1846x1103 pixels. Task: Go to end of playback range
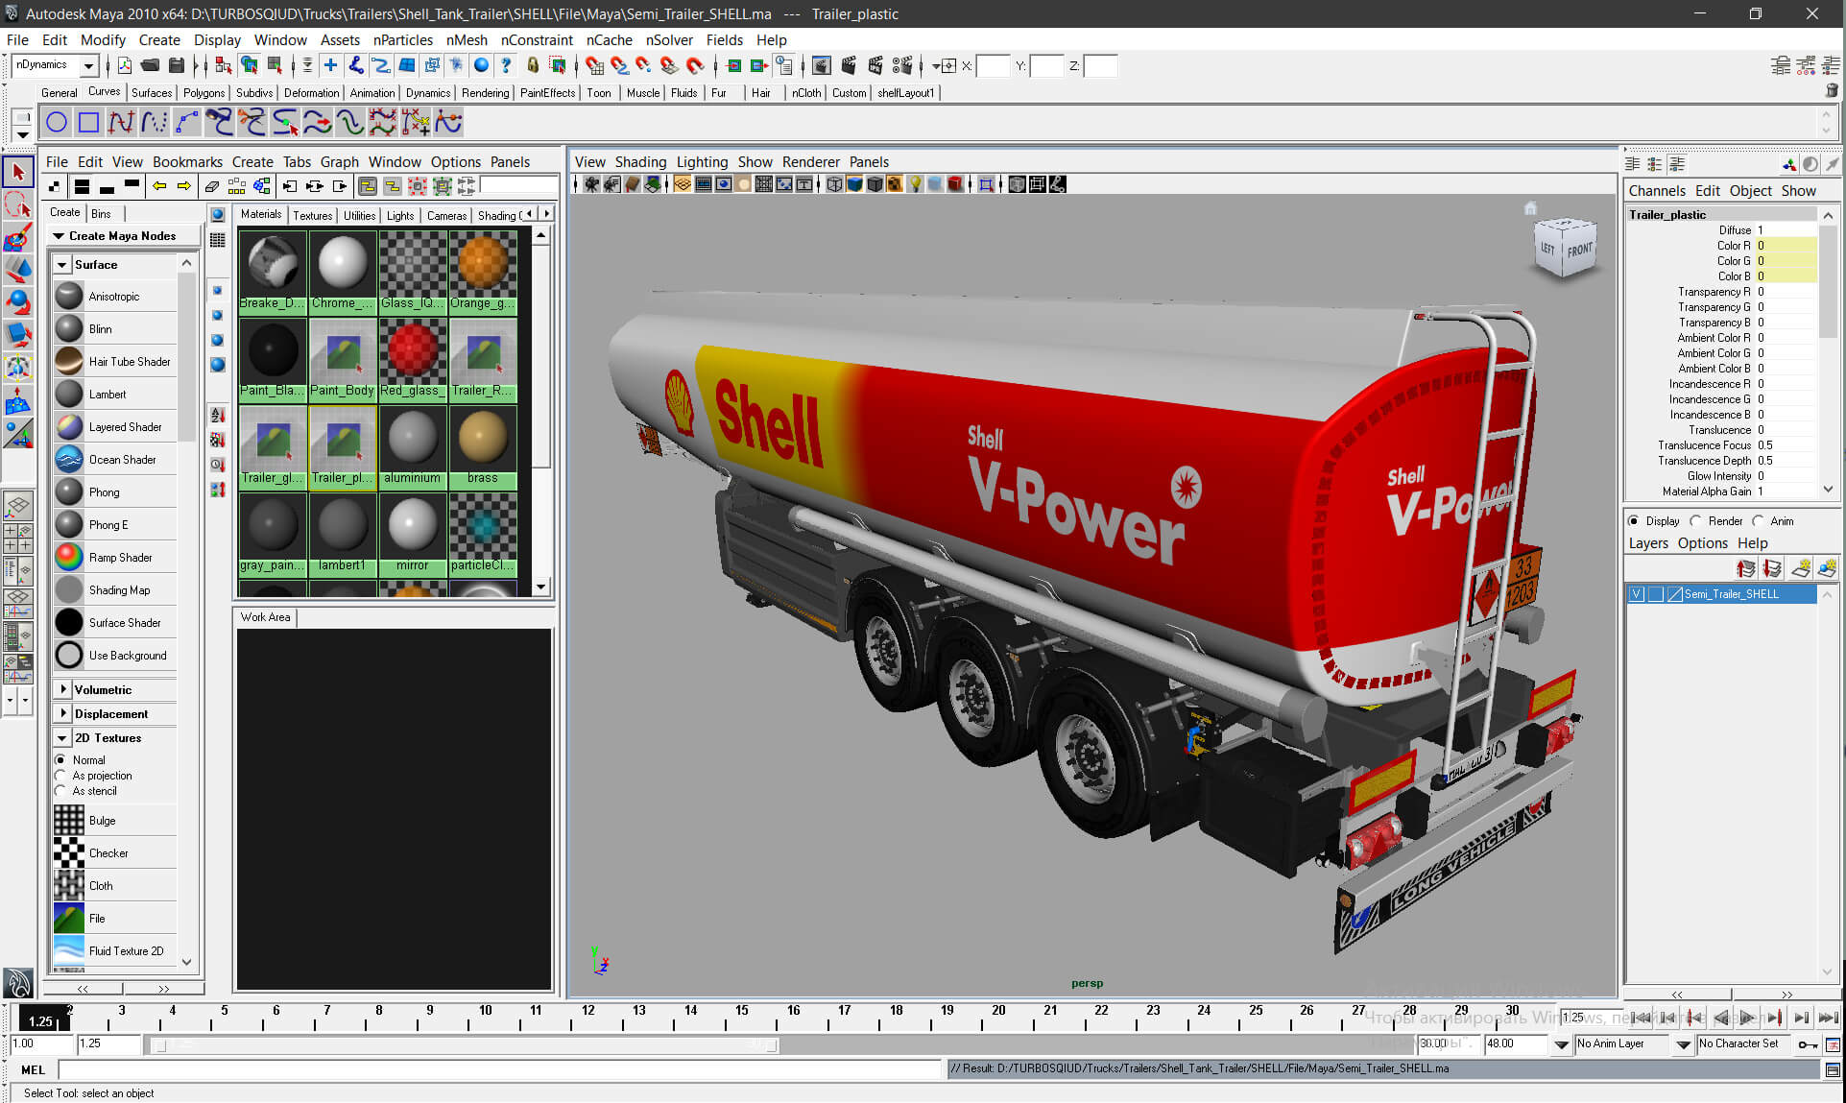pos(1828,1018)
